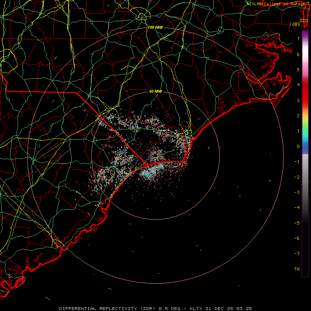Select the "DZD" product label above the scale
This screenshot has height=311, width=311.
pos(304,21)
